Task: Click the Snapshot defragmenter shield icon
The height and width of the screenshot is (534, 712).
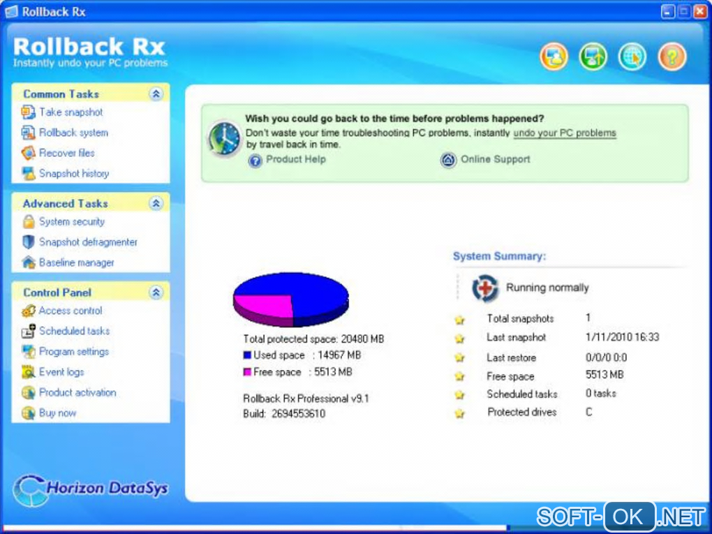Action: [x=28, y=242]
